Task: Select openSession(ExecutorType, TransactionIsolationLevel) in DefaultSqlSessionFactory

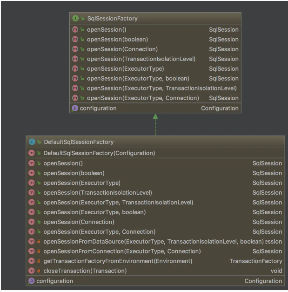Action: (x=118, y=203)
